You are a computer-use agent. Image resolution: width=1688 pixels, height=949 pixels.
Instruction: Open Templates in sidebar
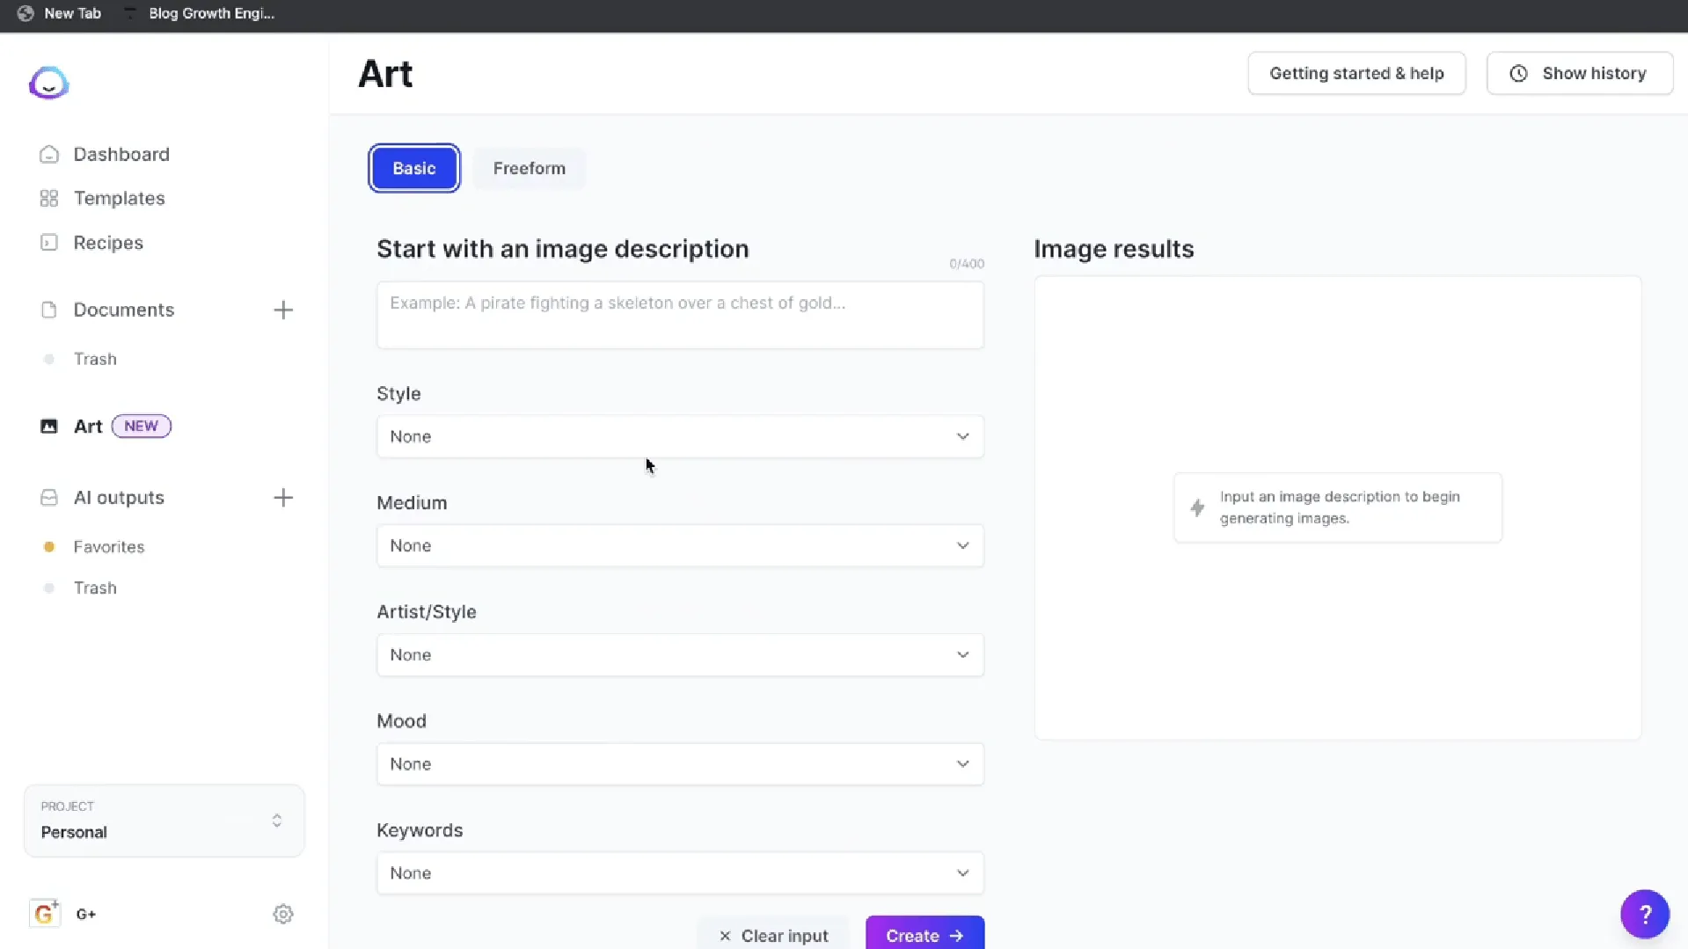120,198
